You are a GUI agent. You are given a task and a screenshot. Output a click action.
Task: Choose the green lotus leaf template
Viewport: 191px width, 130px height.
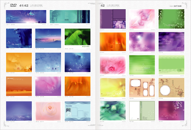click(x=78, y=38)
